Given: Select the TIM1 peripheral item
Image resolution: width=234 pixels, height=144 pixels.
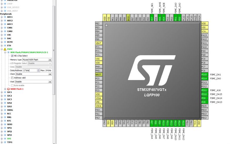Looking at the screenshot, I should pyautogui.click(x=10, y=142).
